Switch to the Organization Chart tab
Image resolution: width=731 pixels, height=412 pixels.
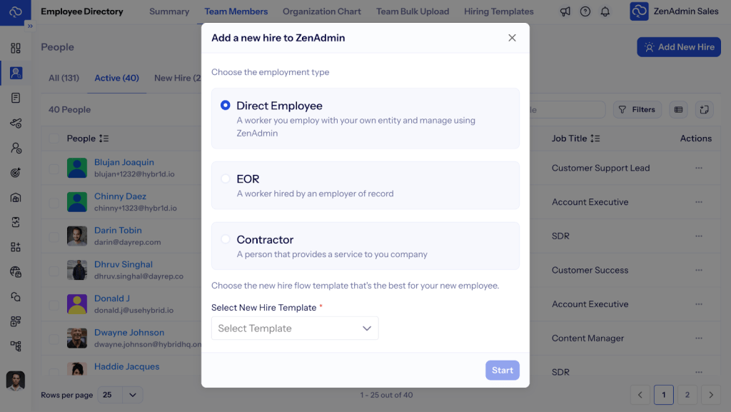(x=321, y=11)
